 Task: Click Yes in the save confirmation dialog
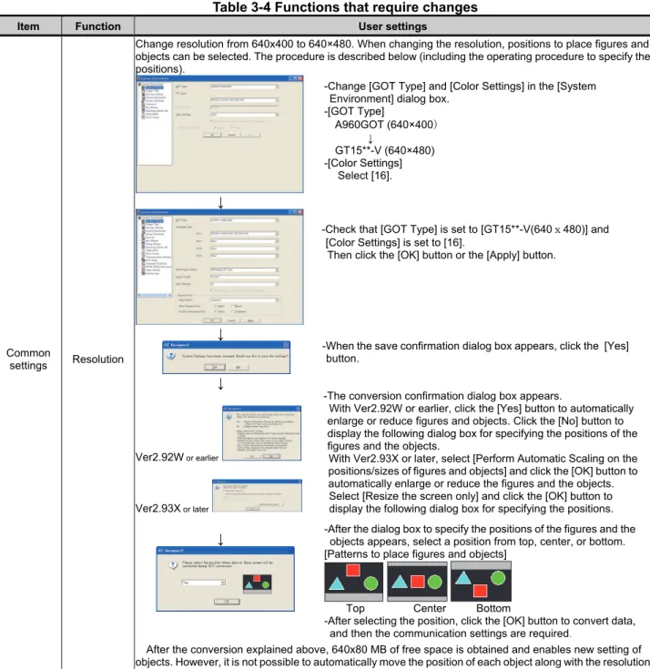click(x=215, y=368)
